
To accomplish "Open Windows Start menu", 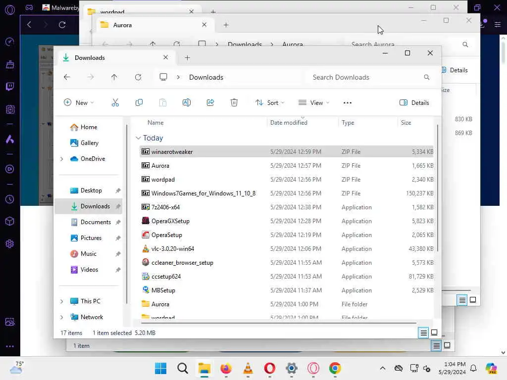I will tap(161, 368).
